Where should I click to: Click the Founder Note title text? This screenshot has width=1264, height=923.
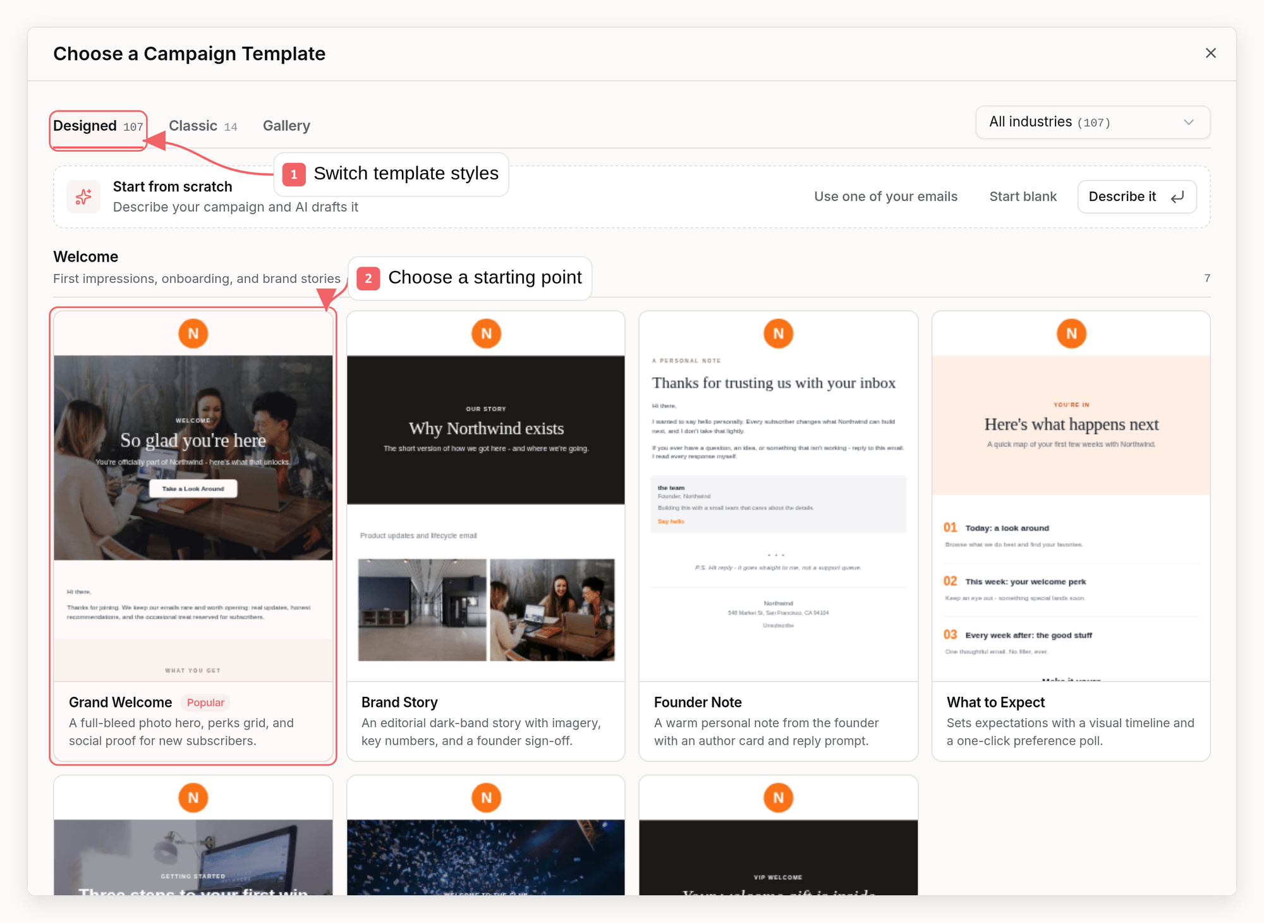(x=698, y=703)
